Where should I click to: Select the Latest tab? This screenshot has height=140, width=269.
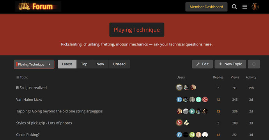pyautogui.click(x=67, y=64)
